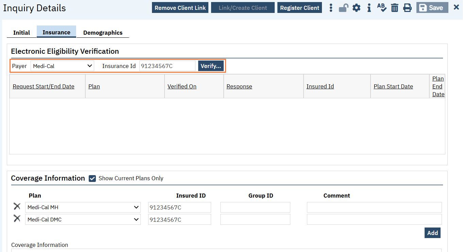
Task: Click the Verify button
Action: click(211, 66)
